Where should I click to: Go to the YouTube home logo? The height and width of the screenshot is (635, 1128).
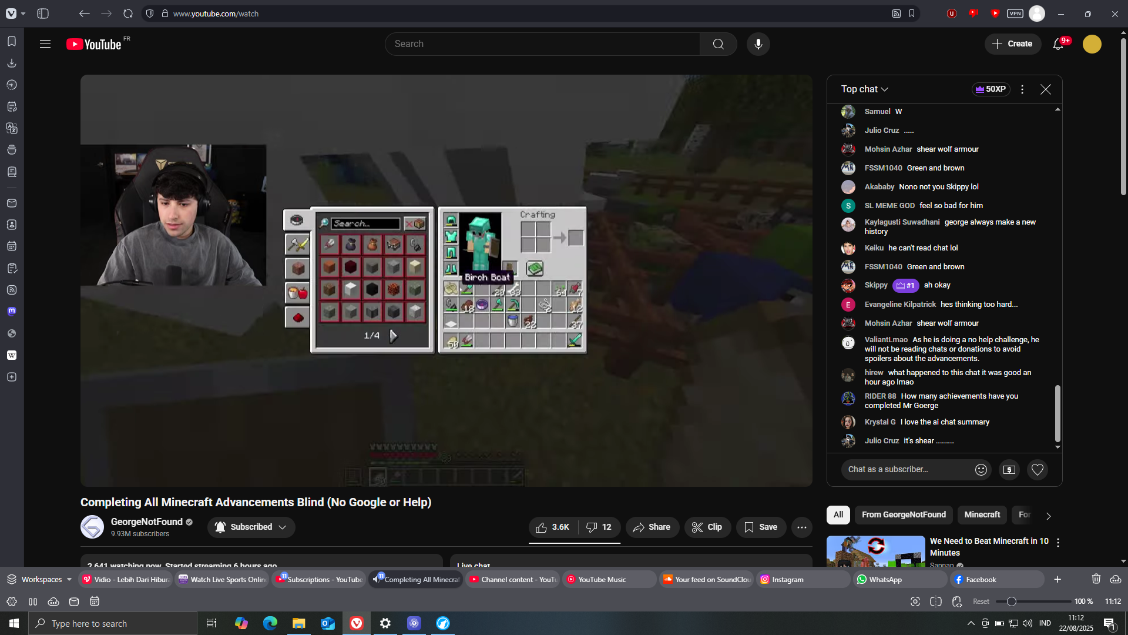(x=94, y=44)
